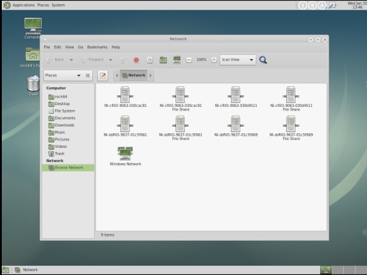The width and height of the screenshot is (367, 275).
Task: Select NI-sbRIO-9637-01c5f669 server icon
Action: point(235,126)
